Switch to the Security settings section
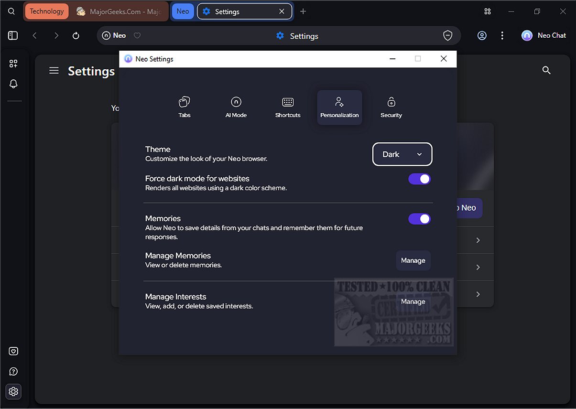Image resolution: width=576 pixels, height=409 pixels. pos(391,107)
